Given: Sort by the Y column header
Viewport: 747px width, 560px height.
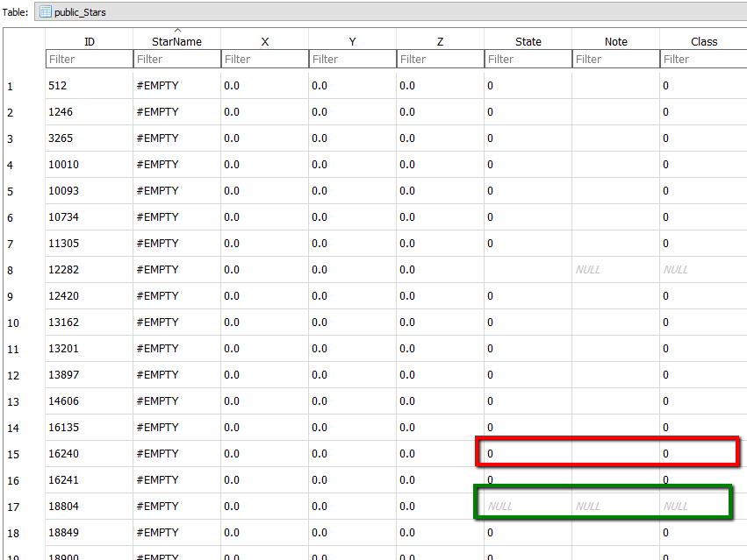Looking at the screenshot, I should 352,42.
